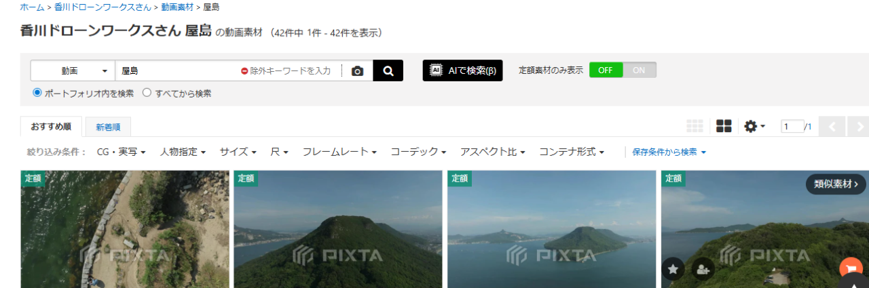Open the orange chat support icon
This screenshot has height=288, width=869.
pyautogui.click(x=850, y=268)
